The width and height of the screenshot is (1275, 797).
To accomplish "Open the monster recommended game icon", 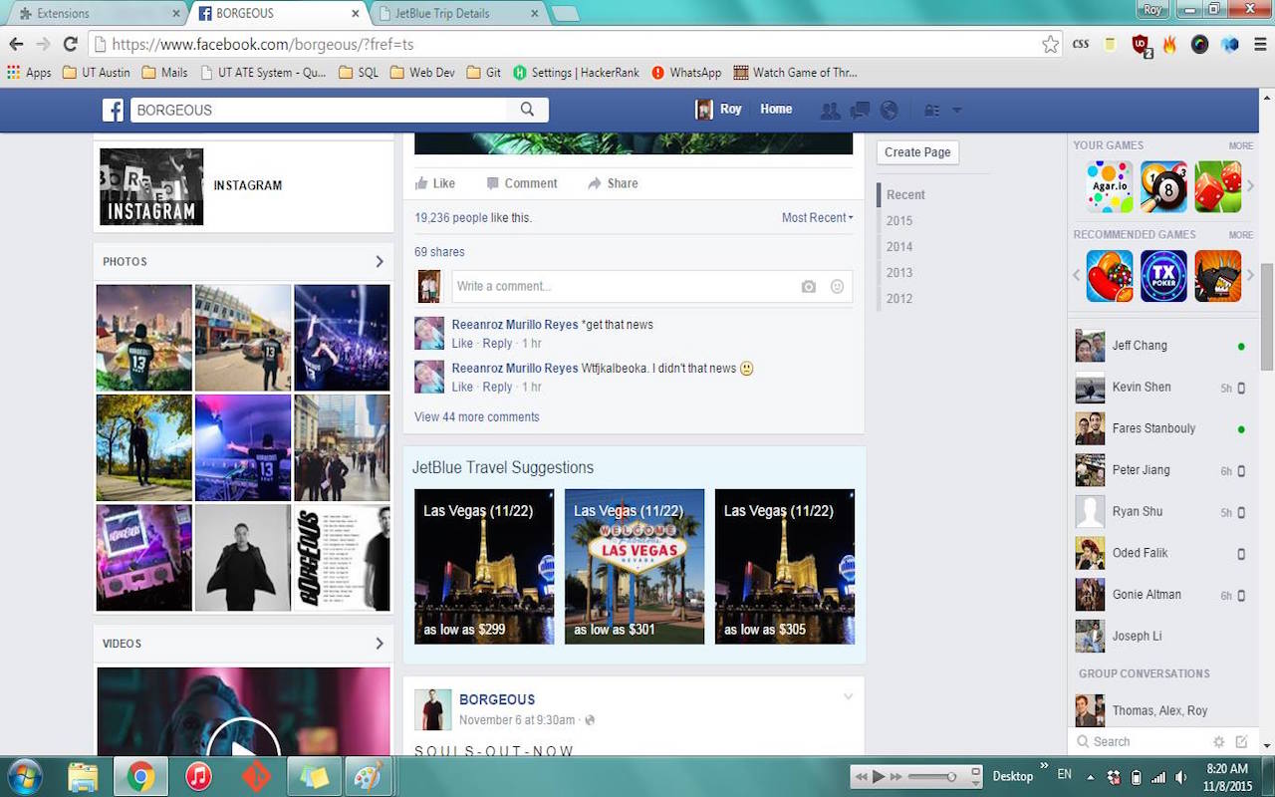I will (x=1218, y=276).
